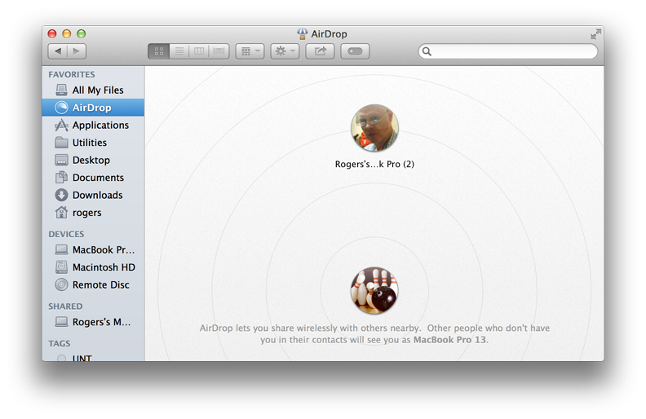Select the Rogers's...k Pro (2) AirDrop user photo
Viewport: 646px width, 419px height.
coord(374,128)
